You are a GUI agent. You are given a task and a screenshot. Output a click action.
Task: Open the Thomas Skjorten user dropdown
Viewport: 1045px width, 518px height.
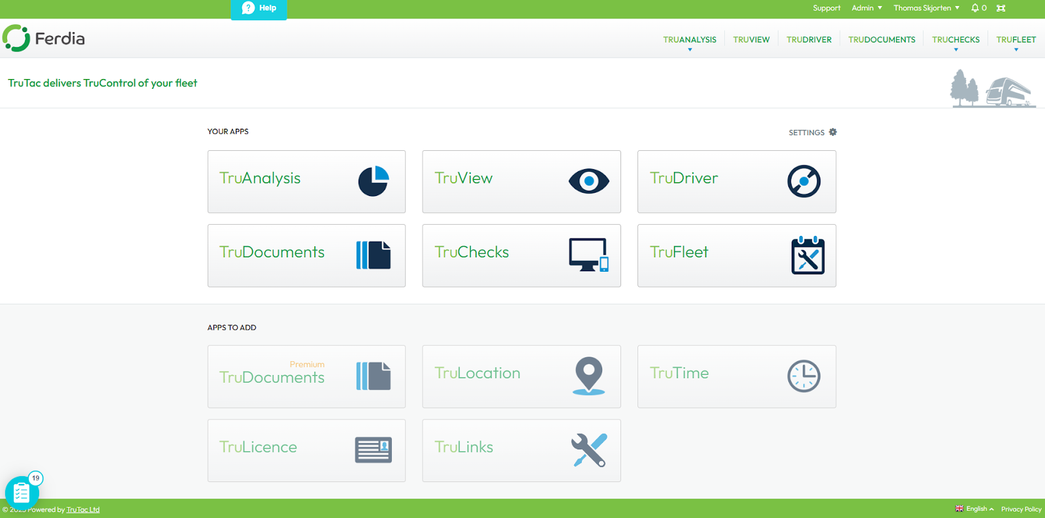tap(926, 8)
